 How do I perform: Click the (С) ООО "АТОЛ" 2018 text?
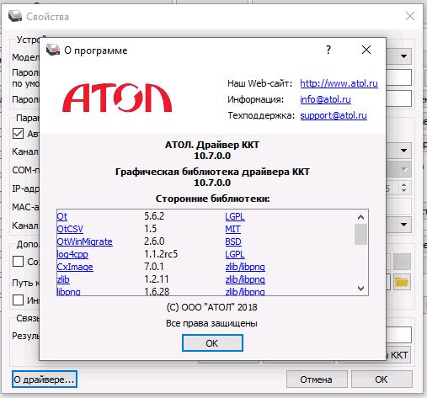point(212,307)
